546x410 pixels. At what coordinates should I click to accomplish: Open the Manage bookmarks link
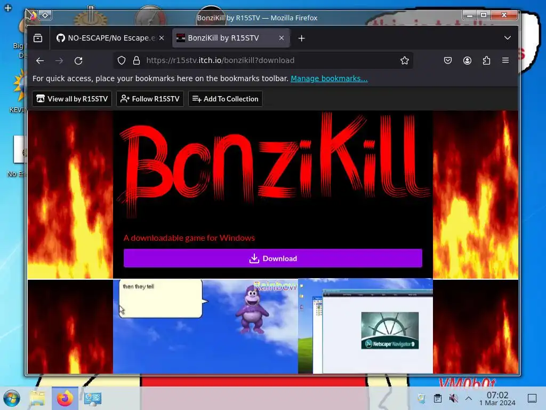[x=329, y=78]
